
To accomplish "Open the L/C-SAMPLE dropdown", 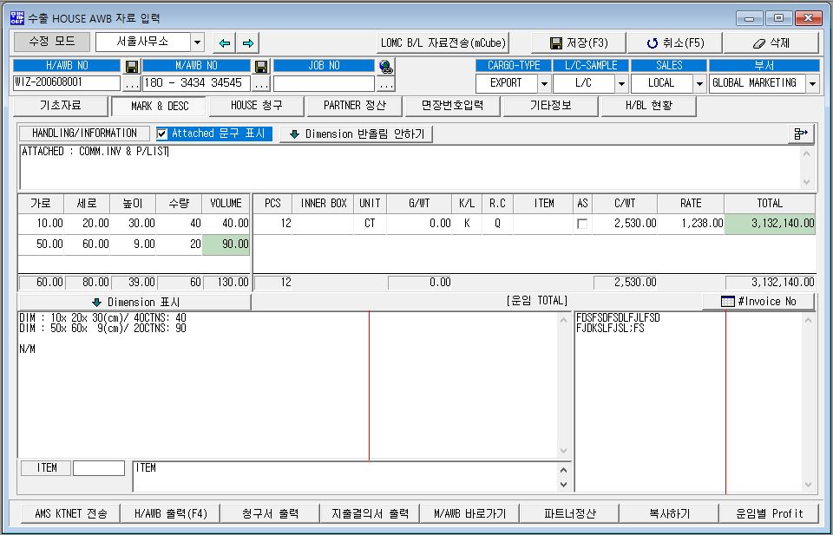I will tap(621, 83).
